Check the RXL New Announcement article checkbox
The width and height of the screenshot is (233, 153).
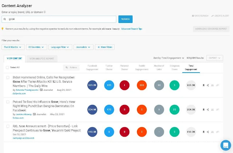click(x=8, y=126)
